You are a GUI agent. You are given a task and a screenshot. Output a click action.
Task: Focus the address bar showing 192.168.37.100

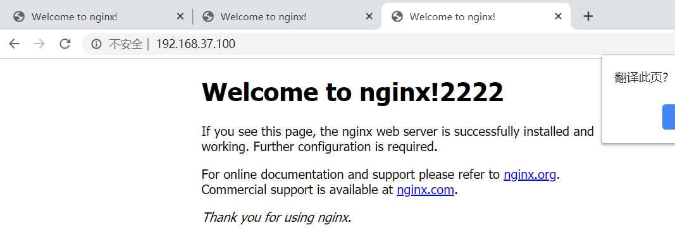379,44
